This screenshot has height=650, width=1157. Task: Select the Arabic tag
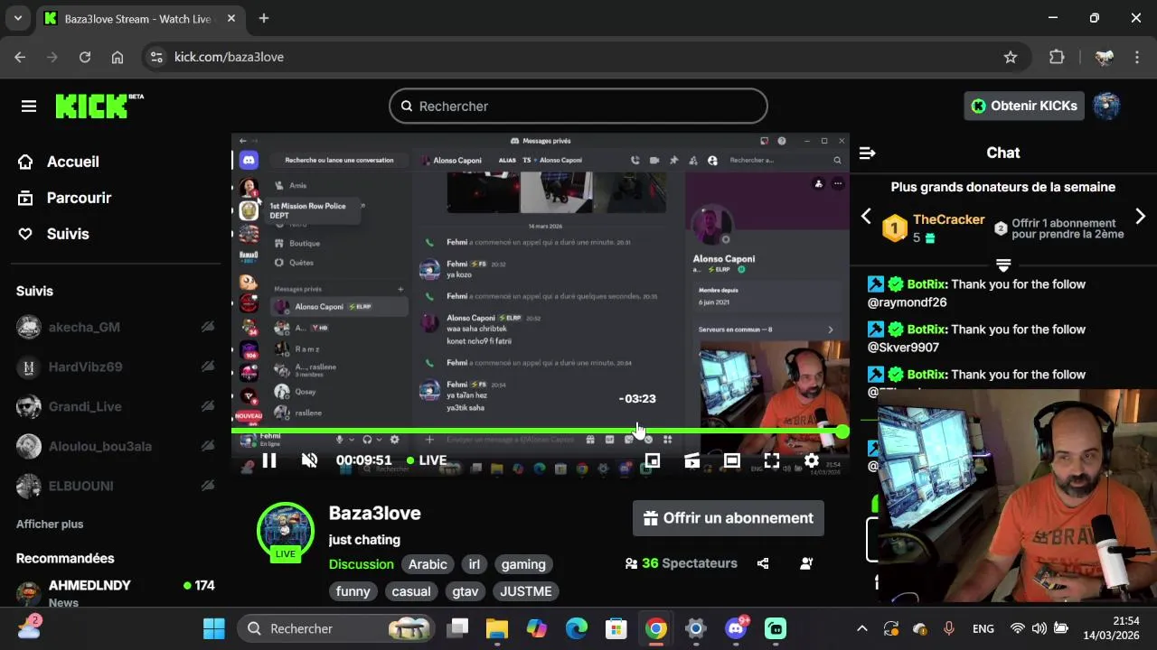point(428,564)
